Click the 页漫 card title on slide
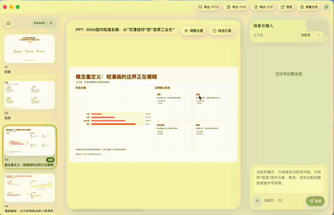The height and width of the screenshot is (215, 334). click(x=159, y=95)
